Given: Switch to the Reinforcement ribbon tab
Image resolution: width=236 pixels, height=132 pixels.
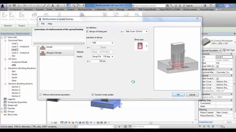Looking at the screenshot, I should [x=190, y=10].
